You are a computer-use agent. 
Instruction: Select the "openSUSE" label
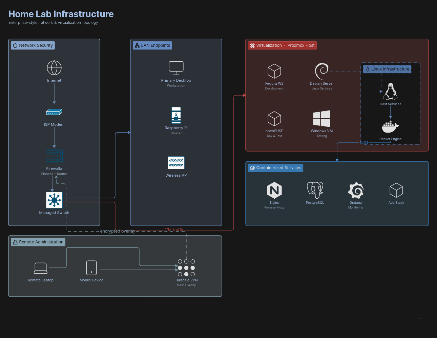[274, 131]
